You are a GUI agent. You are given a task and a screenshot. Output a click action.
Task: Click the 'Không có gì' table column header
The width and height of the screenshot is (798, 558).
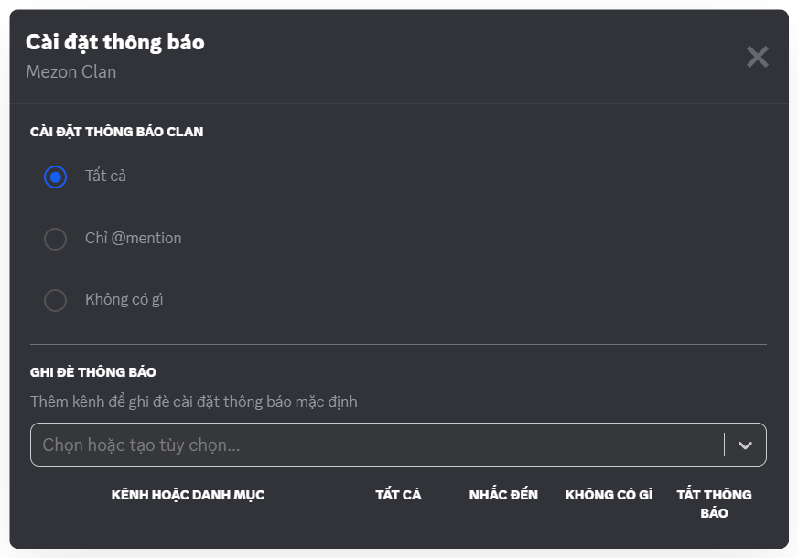click(x=609, y=495)
